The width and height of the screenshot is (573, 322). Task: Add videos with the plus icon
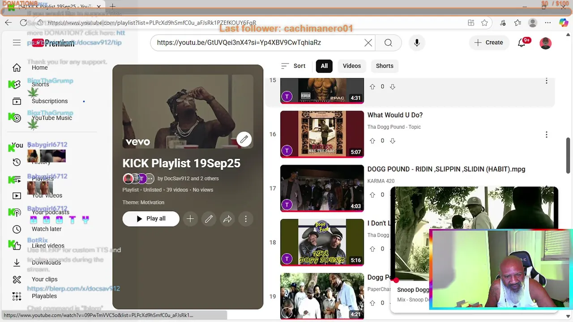click(190, 219)
